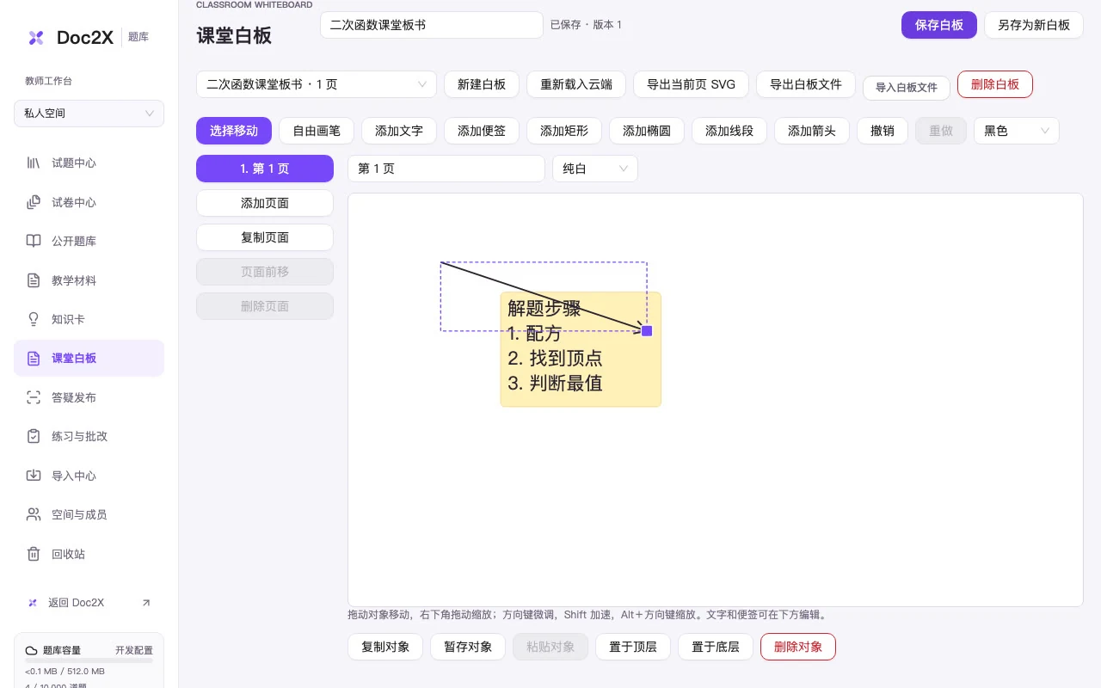The height and width of the screenshot is (688, 1101).
Task: Select the 添加线段 tool
Action: click(729, 131)
